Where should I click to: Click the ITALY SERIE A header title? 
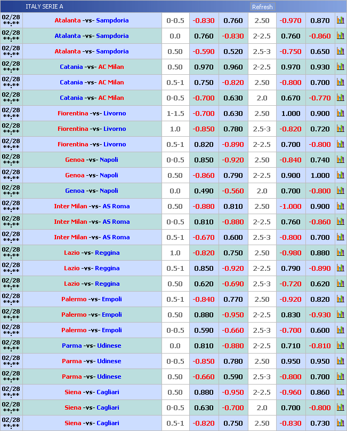click(44, 6)
